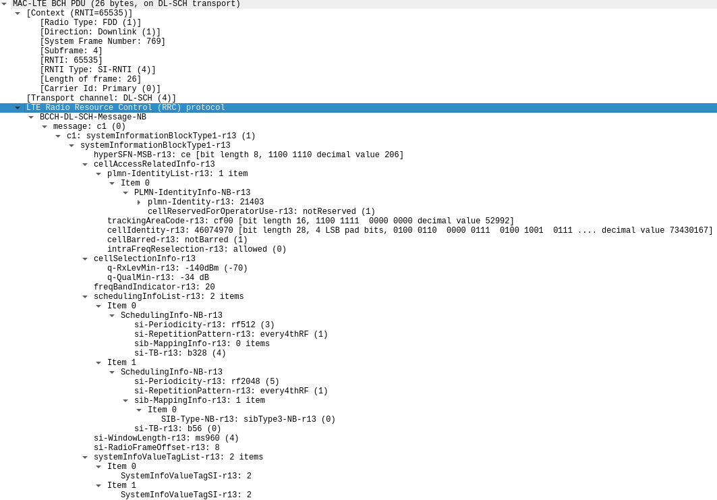Select the trackingAreaCode-r13 field
This screenshot has width=717, height=500.
click(310, 221)
